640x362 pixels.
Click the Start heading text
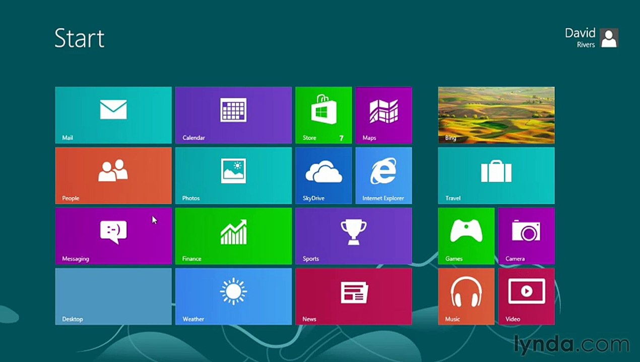click(80, 38)
